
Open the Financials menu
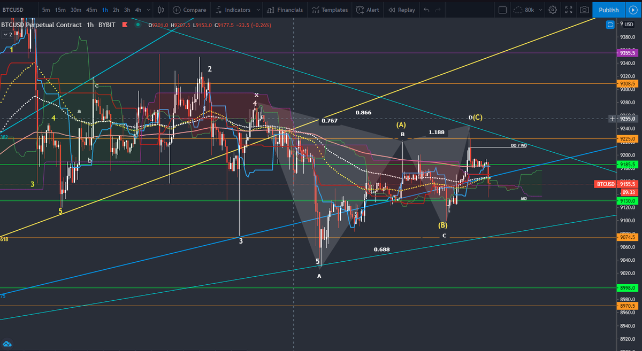click(285, 10)
